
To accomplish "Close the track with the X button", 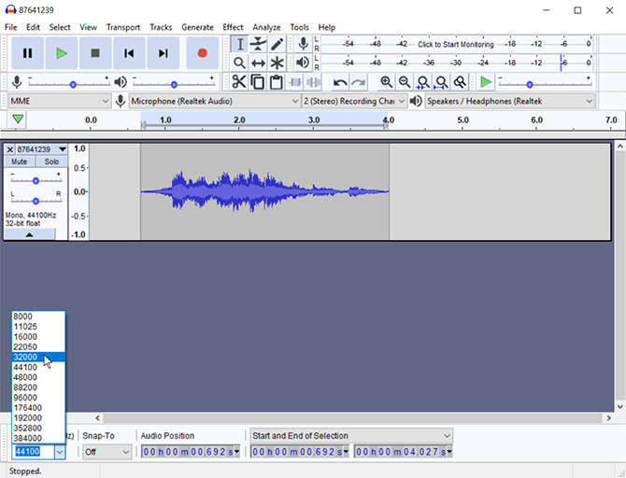I will click(x=10, y=149).
